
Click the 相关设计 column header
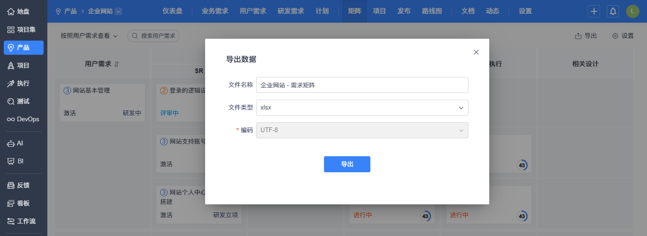click(585, 64)
